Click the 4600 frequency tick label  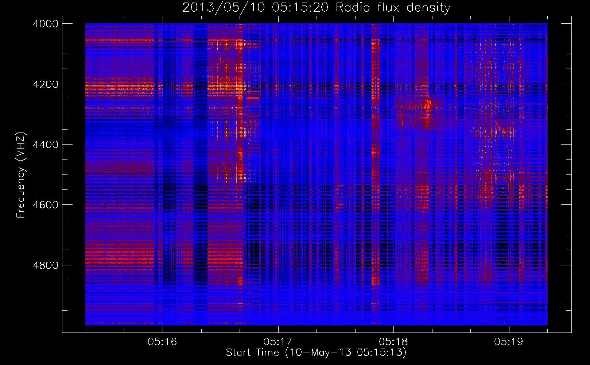pyautogui.click(x=46, y=205)
